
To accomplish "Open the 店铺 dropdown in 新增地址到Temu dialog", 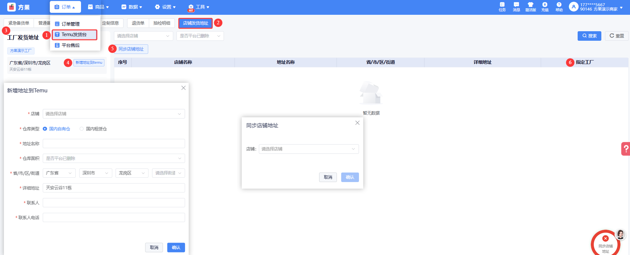I will point(114,114).
